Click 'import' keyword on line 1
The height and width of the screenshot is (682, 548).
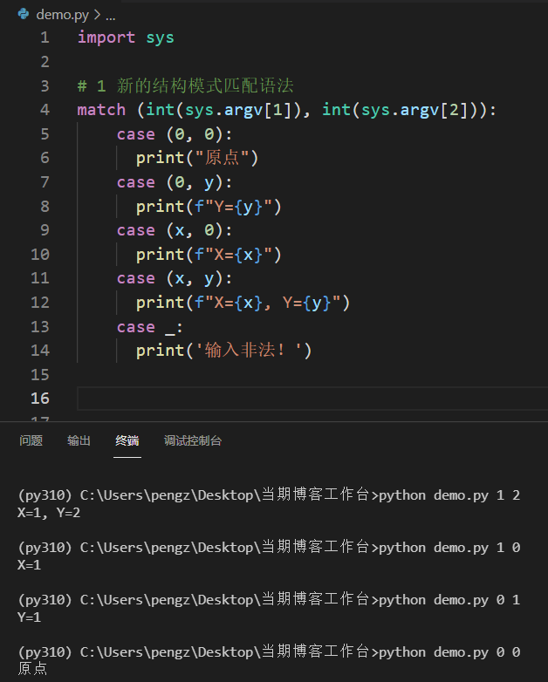tap(106, 38)
